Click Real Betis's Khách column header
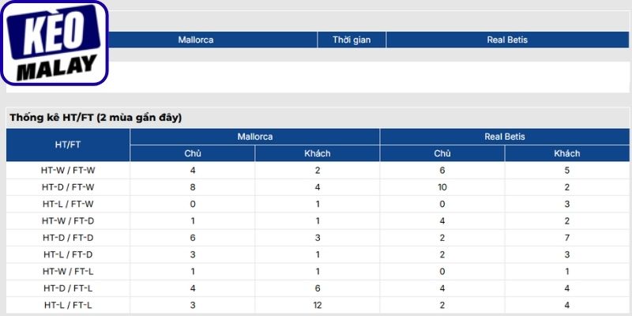 click(567, 153)
